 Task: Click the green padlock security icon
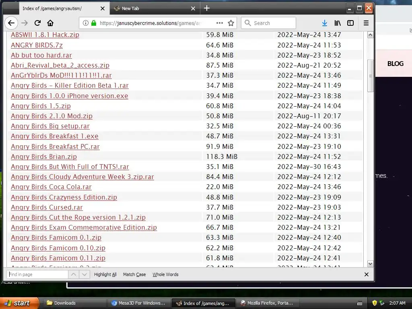click(93, 23)
